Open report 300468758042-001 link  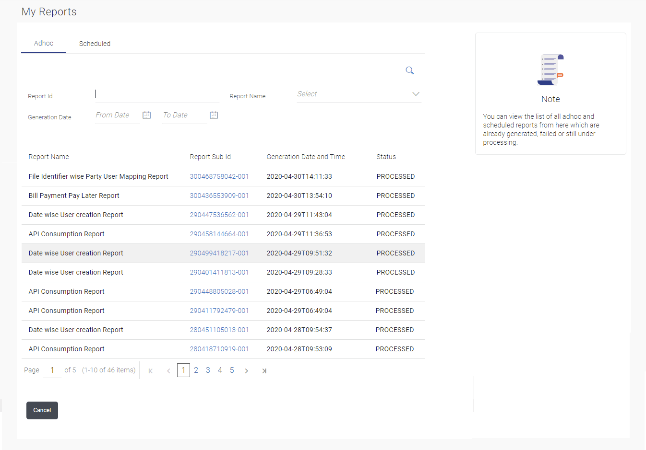pyautogui.click(x=219, y=176)
